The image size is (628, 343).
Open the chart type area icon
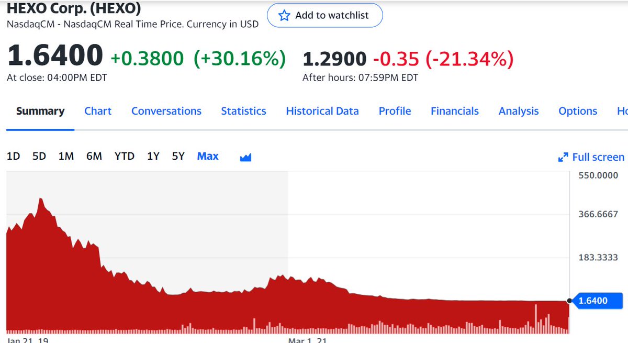[x=245, y=157]
